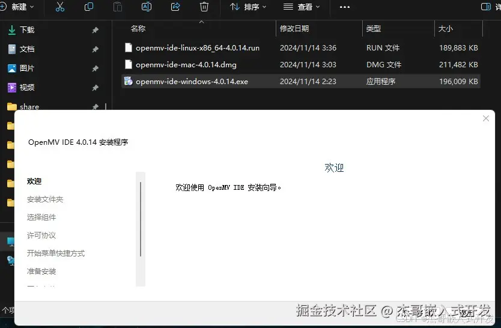Click the 视频 video icon in sidebar

[12, 87]
